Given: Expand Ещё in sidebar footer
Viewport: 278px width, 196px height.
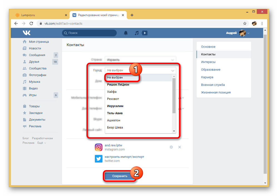Looking at the screenshot, I should [x=42, y=143].
